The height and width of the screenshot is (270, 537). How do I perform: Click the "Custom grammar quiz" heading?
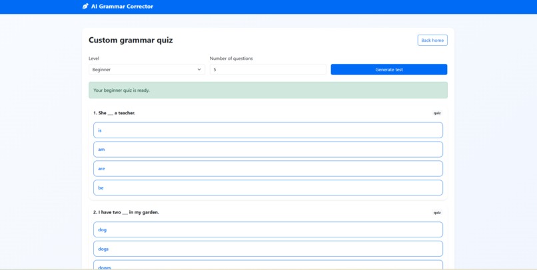click(131, 40)
